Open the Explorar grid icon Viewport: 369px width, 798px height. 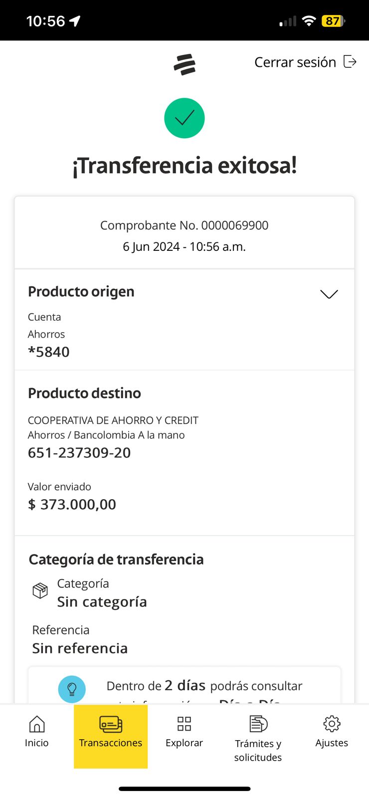184,724
